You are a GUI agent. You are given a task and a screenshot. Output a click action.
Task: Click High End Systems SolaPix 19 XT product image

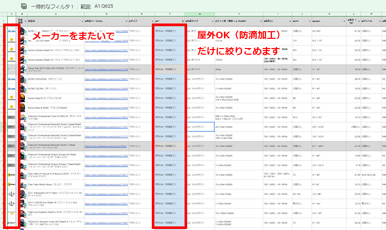(22, 214)
